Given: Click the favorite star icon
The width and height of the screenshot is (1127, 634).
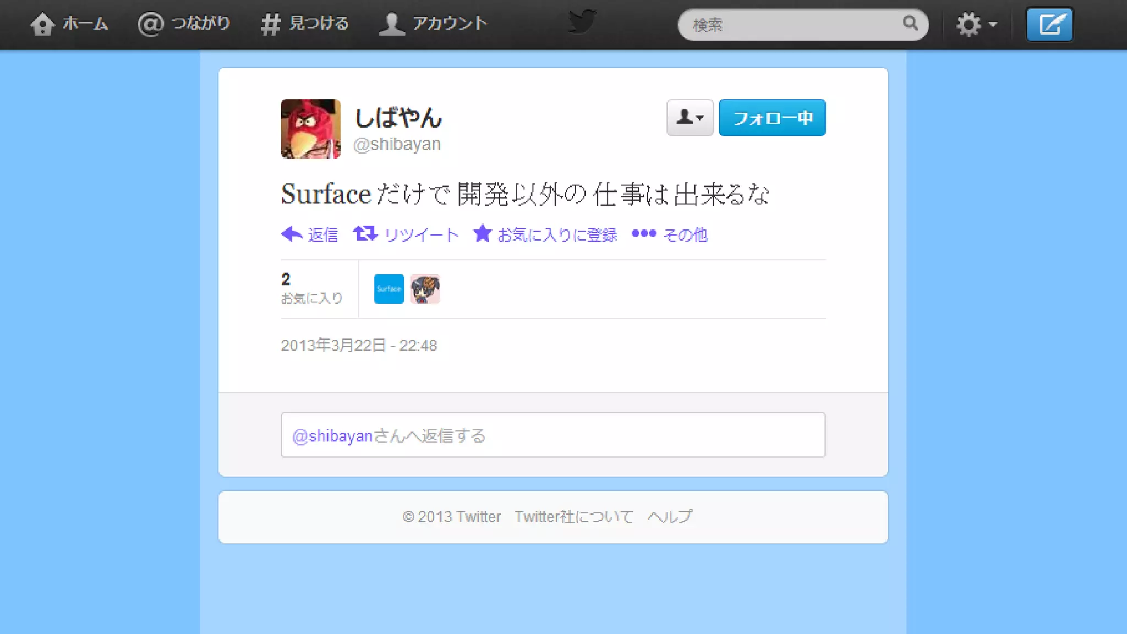Looking at the screenshot, I should click(x=482, y=233).
